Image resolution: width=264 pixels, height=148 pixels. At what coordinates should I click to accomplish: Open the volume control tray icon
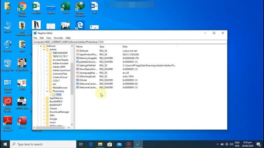pyautogui.click(x=231, y=144)
